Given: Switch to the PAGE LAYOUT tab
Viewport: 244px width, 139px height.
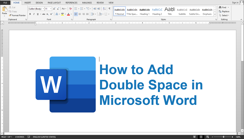Looking at the screenshot, I should (x=54, y=3).
